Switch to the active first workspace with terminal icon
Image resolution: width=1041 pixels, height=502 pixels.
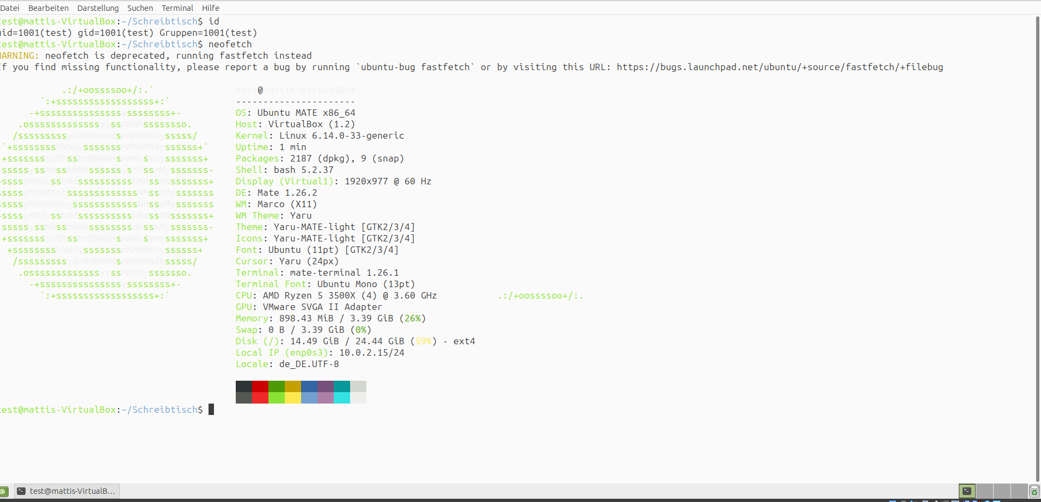pyautogui.click(x=967, y=491)
